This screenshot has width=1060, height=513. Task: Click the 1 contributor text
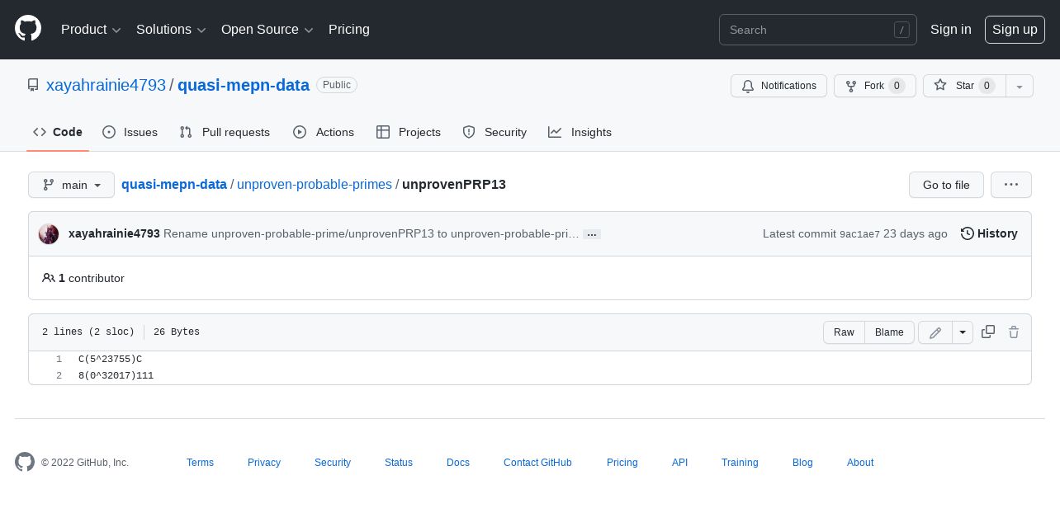83,278
